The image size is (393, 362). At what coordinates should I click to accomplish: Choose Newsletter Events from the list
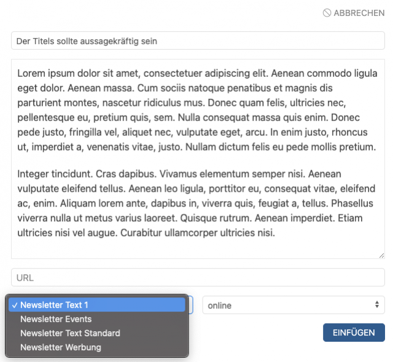coord(56,319)
